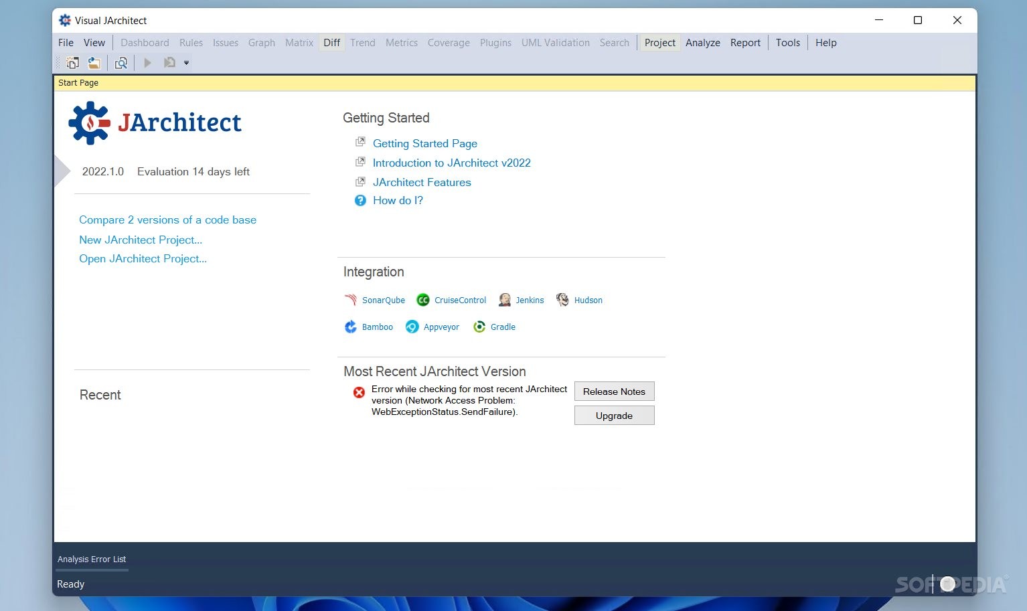
Task: Open the Coverage menu item
Action: coord(449,43)
